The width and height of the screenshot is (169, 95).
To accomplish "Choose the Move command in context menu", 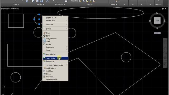I will click(x=55, y=36).
